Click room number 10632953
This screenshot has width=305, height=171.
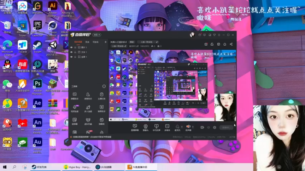(x=144, y=46)
